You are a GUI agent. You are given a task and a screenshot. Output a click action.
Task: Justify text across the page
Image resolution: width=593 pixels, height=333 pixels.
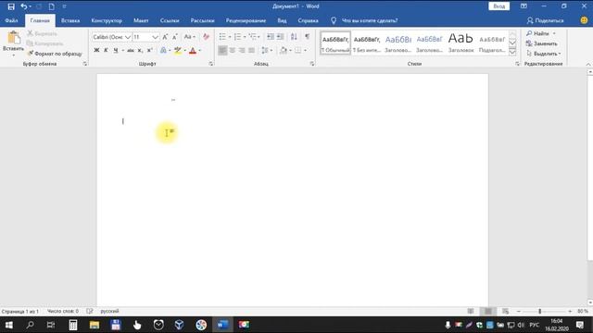coord(251,50)
